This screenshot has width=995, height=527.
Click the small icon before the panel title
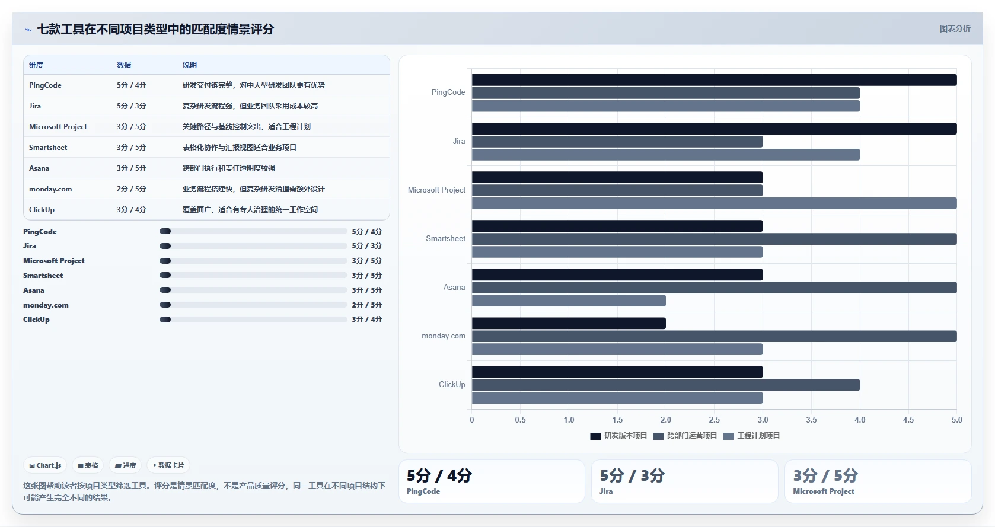28,30
